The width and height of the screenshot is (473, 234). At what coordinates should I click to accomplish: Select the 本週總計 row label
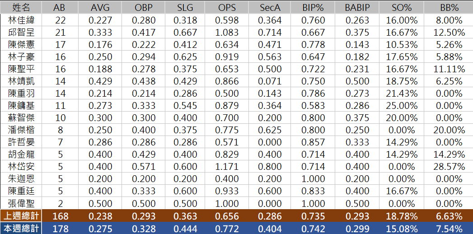[21, 228]
